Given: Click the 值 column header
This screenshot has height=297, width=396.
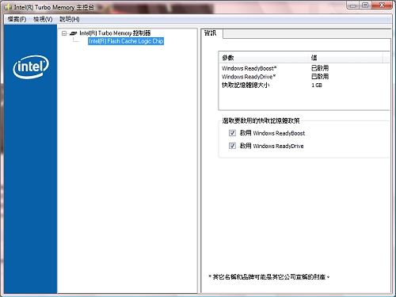Looking at the screenshot, I should click(346, 58).
